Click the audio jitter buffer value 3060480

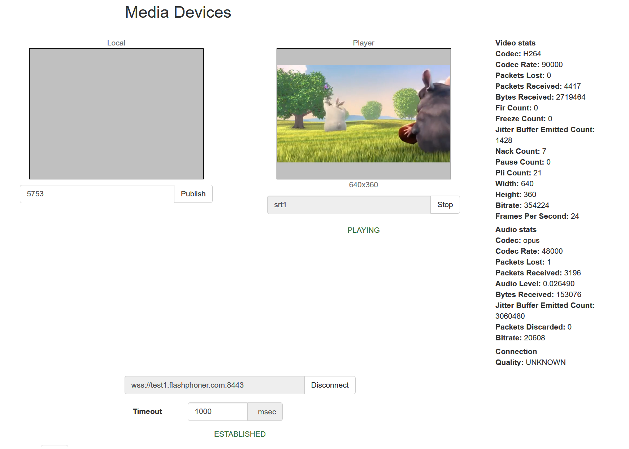point(510,316)
